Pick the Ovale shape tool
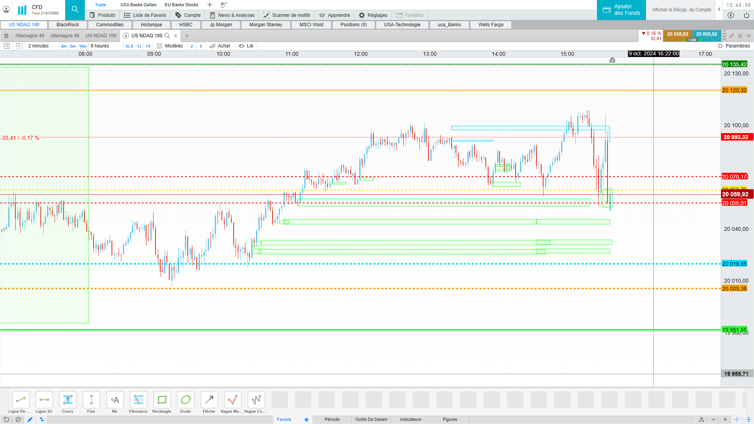This screenshot has height=424, width=754. [x=185, y=400]
